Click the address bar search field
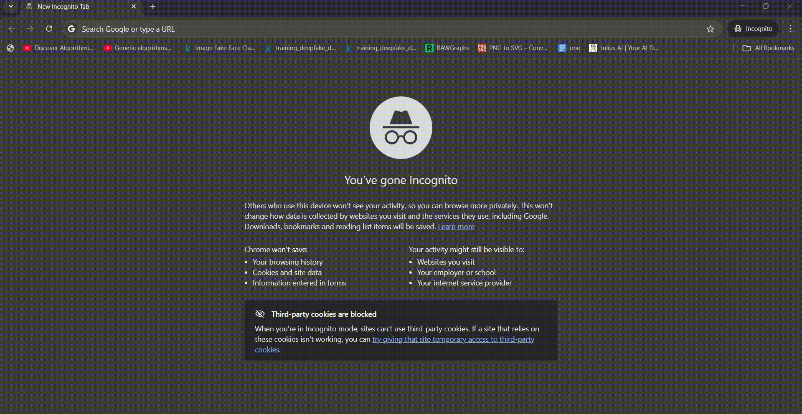The image size is (802, 414). pyautogui.click(x=376, y=29)
